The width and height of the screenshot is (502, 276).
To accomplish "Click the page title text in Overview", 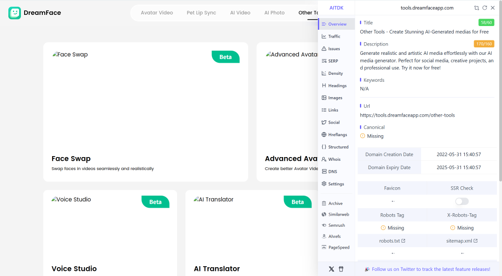I will [424, 32].
